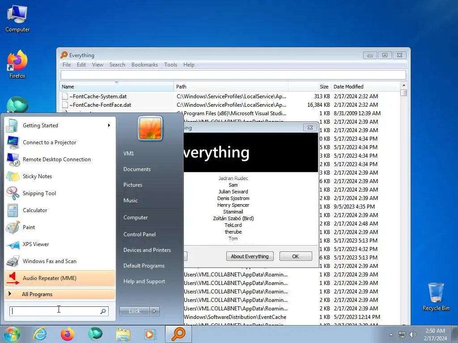Expand the Getting Started submenu arrow

coord(109,125)
